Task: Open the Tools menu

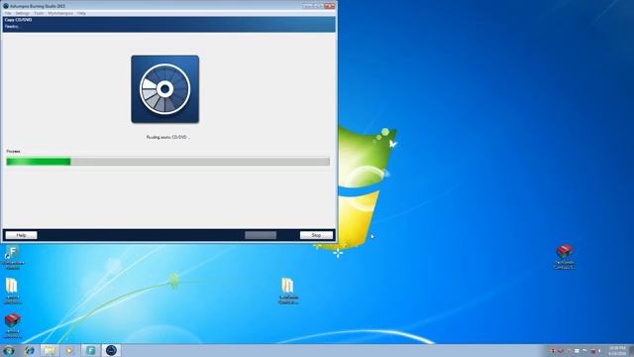Action: (39, 13)
